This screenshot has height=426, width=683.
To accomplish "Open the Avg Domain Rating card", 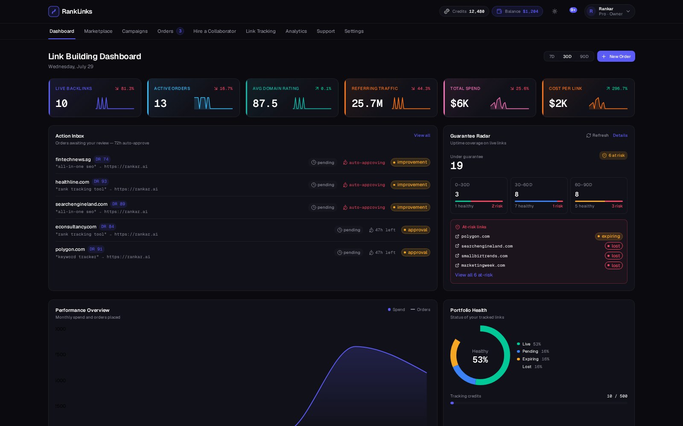I will tap(292, 98).
